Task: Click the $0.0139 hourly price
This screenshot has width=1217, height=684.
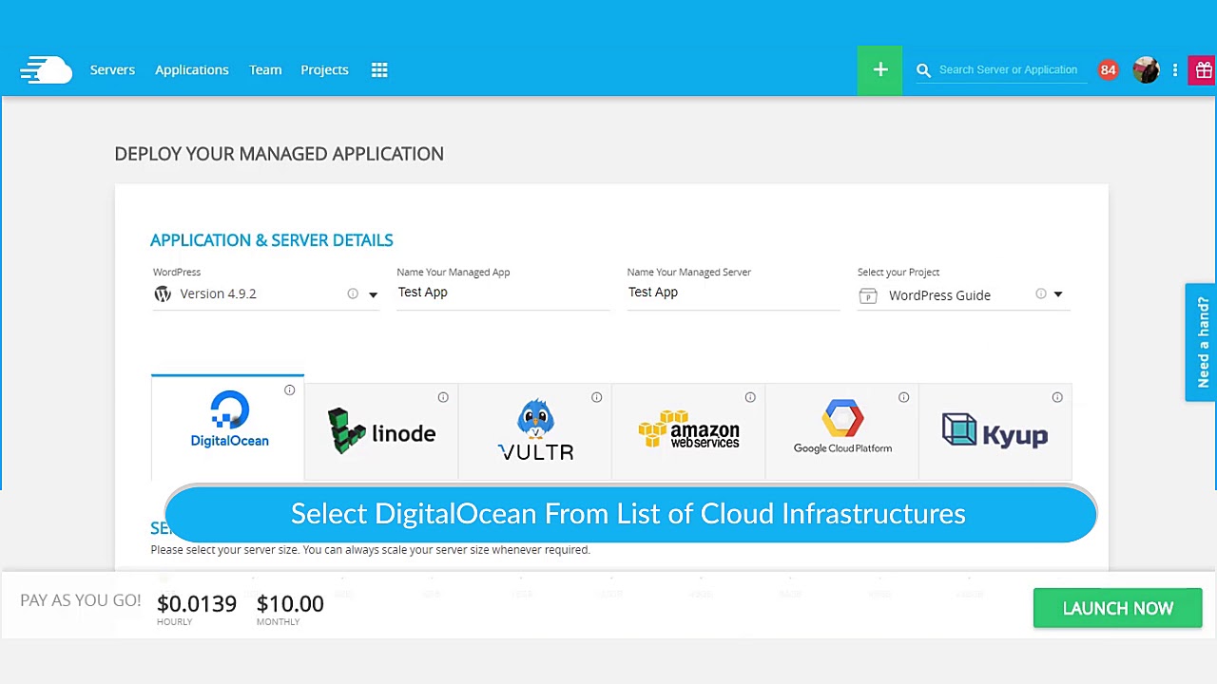Action: [197, 604]
